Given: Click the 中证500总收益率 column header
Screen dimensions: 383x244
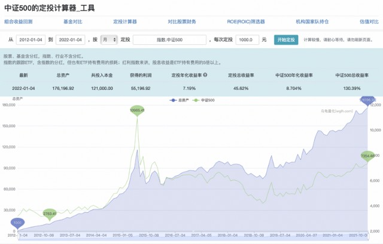Looking at the screenshot, I should (352, 75).
